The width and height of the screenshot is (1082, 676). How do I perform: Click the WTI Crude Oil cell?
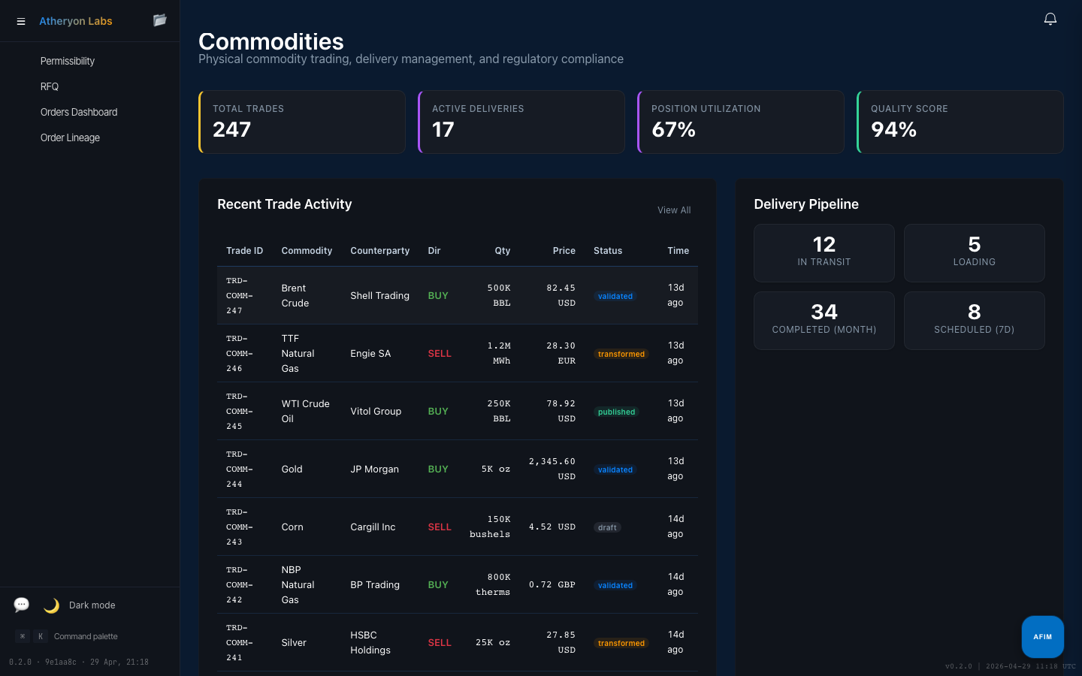[305, 412]
